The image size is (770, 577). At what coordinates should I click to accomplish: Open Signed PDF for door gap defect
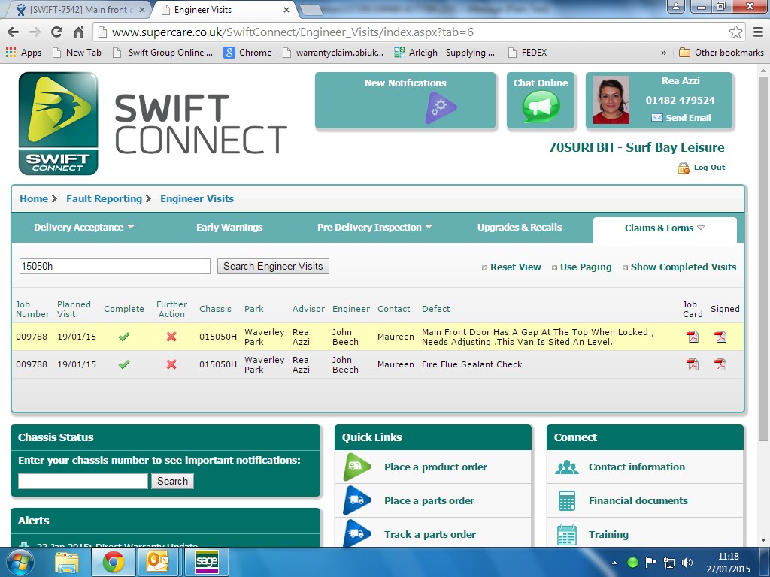click(x=720, y=337)
